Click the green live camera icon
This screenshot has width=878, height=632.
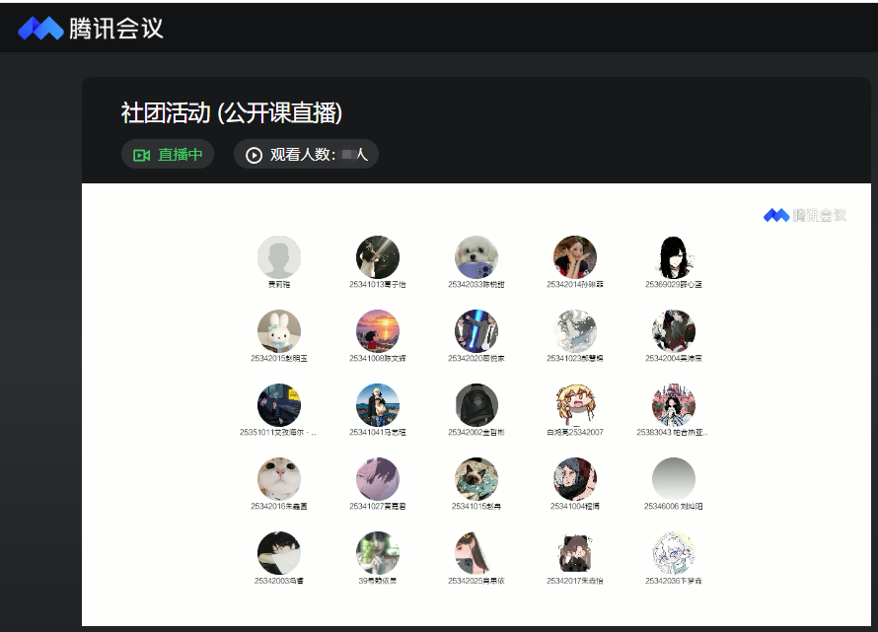(141, 155)
